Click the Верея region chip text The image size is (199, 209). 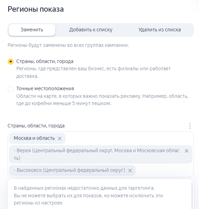97,154
